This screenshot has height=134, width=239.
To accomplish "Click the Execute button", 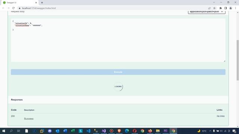I will pyautogui.click(x=118, y=72).
